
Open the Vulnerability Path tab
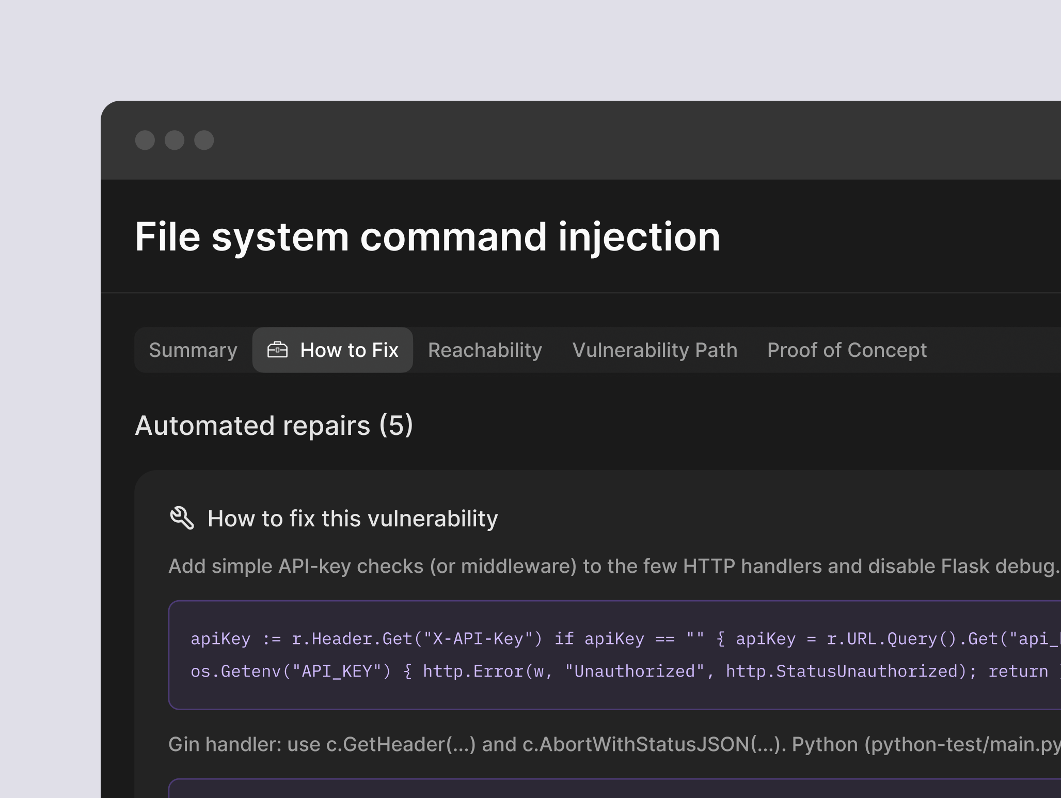coord(655,350)
